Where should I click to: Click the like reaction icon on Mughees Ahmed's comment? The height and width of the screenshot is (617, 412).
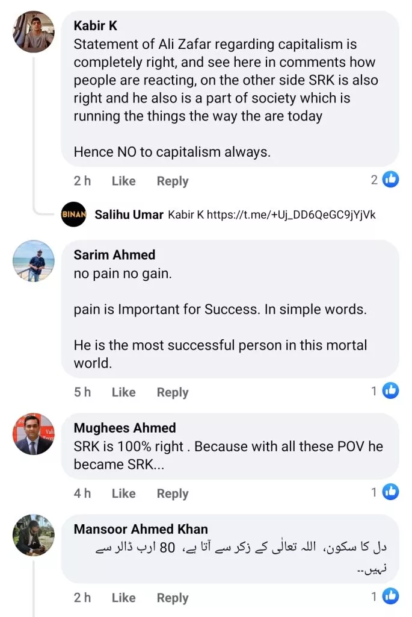391,492
